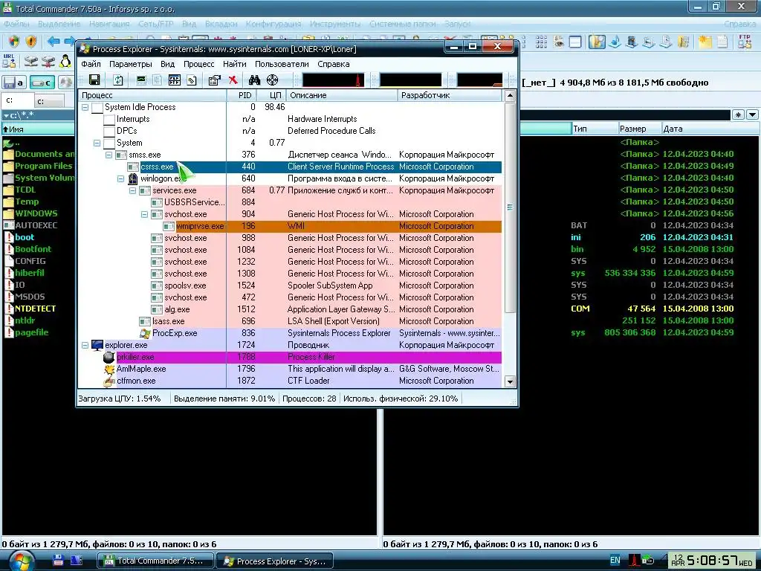Collapse winlogon.exe tree node
This screenshot has width=761, height=571.
(x=120, y=178)
